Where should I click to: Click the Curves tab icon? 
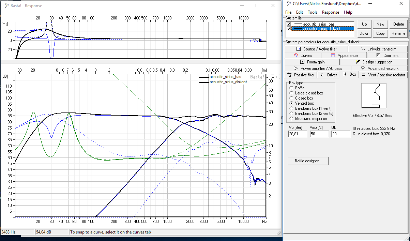(296, 55)
